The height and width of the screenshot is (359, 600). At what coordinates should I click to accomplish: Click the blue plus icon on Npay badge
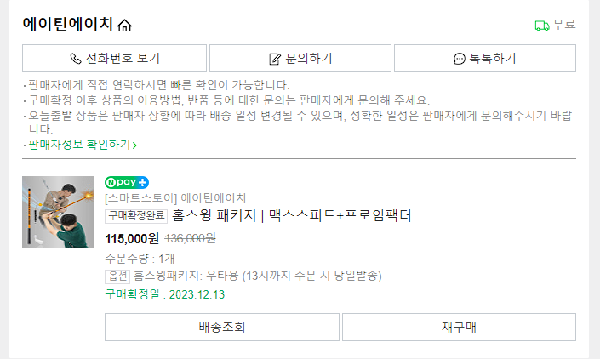point(143,182)
